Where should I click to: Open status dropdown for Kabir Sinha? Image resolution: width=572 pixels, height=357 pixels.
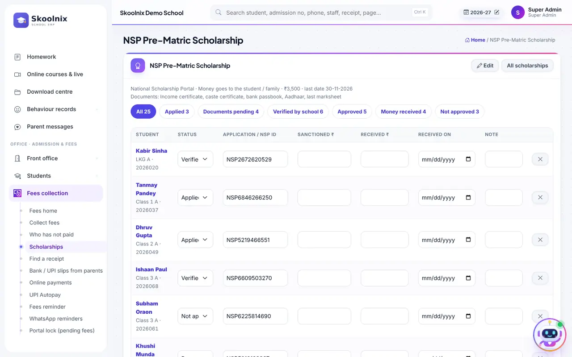tap(195, 159)
